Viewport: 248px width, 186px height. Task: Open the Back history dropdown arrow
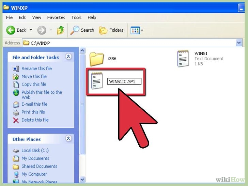click(31, 30)
